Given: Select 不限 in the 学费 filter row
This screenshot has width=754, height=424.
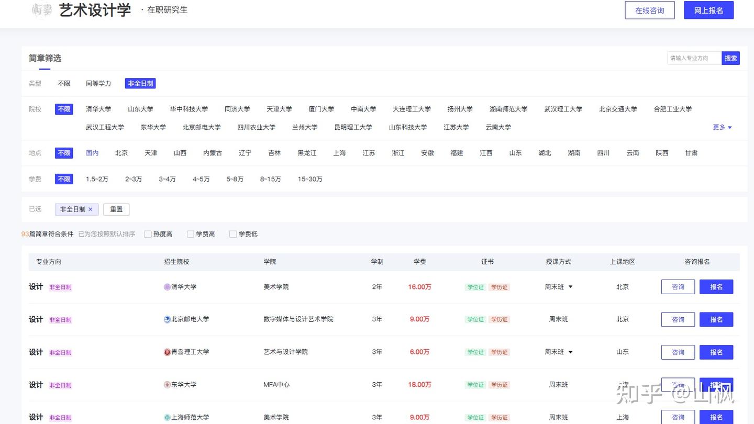Looking at the screenshot, I should click(x=64, y=179).
